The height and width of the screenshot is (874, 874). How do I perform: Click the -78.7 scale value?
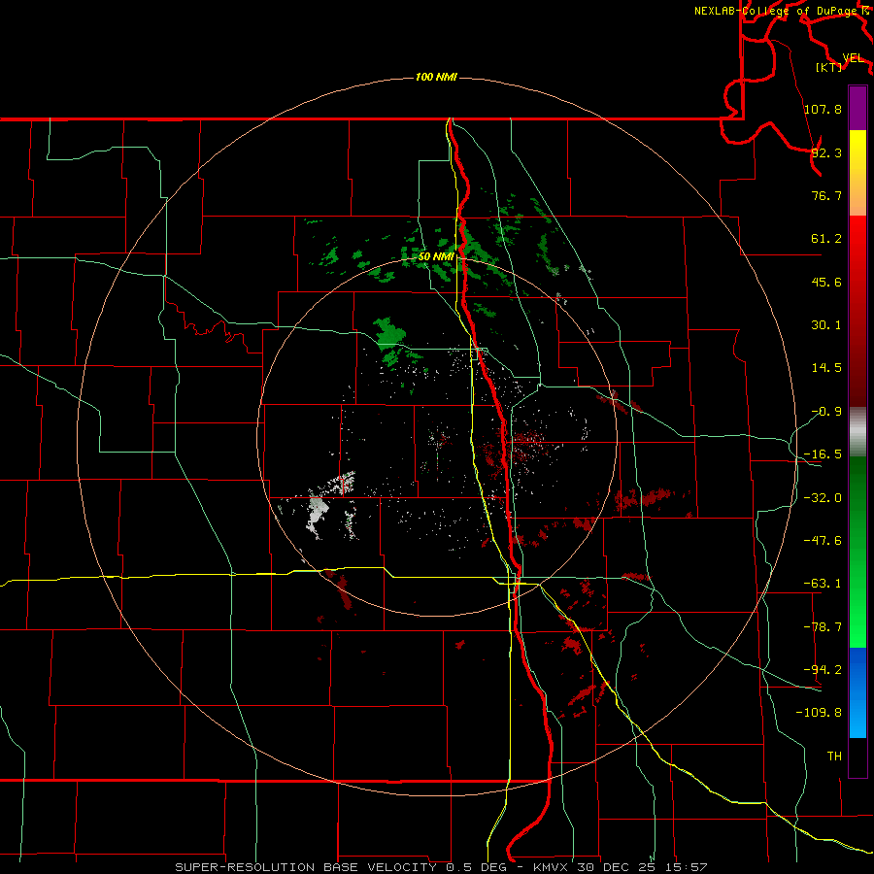(823, 627)
